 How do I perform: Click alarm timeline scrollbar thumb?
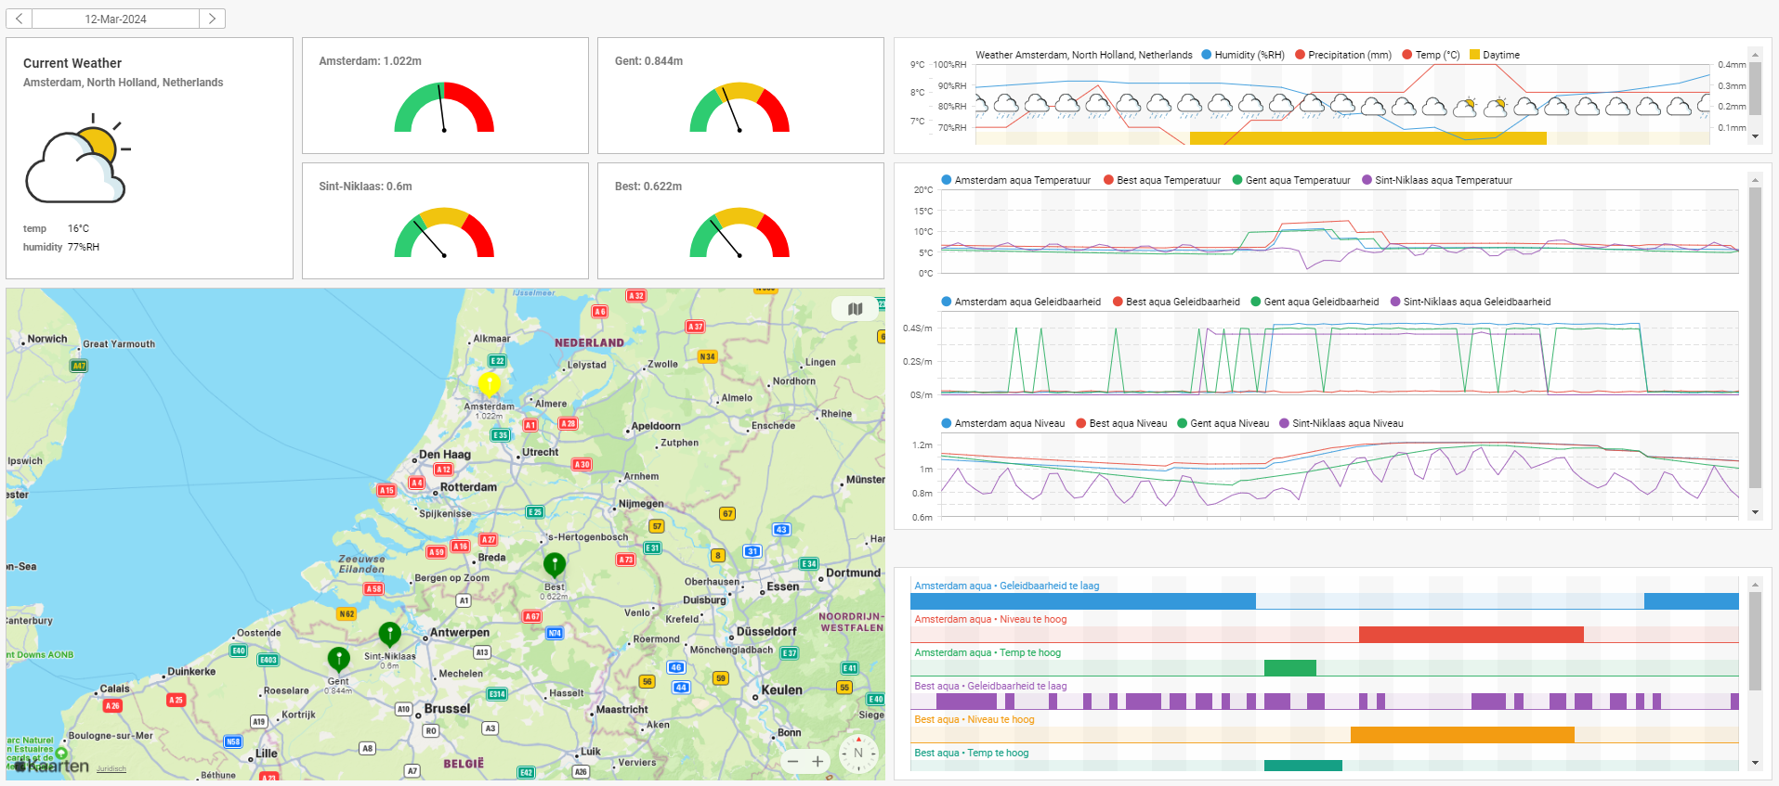[1755, 641]
